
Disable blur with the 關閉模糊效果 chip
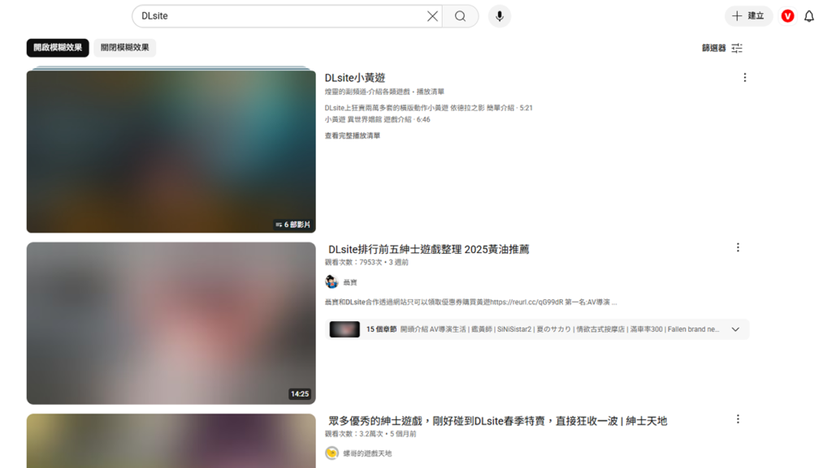(x=124, y=47)
